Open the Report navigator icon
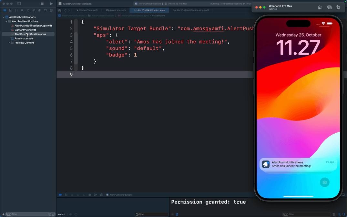 51,10
